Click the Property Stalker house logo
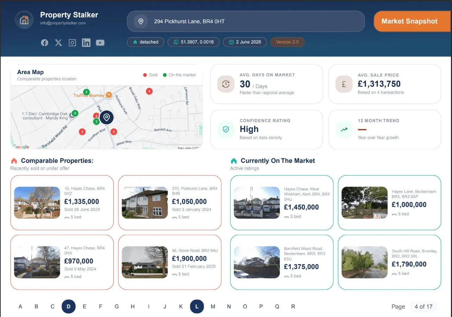The height and width of the screenshot is (317, 452). [24, 20]
